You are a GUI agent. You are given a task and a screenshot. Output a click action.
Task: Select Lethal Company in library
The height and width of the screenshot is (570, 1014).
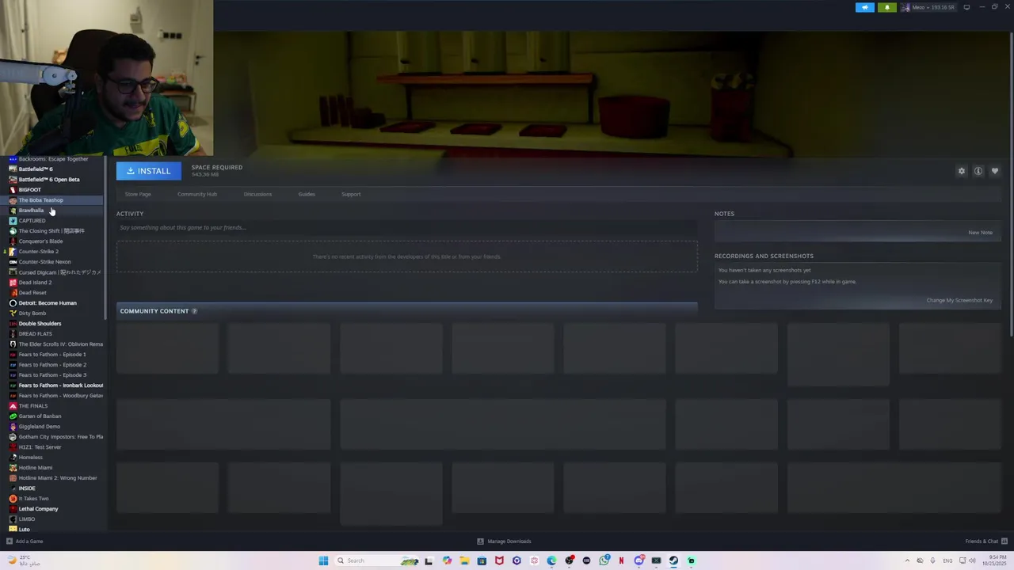tap(52, 509)
